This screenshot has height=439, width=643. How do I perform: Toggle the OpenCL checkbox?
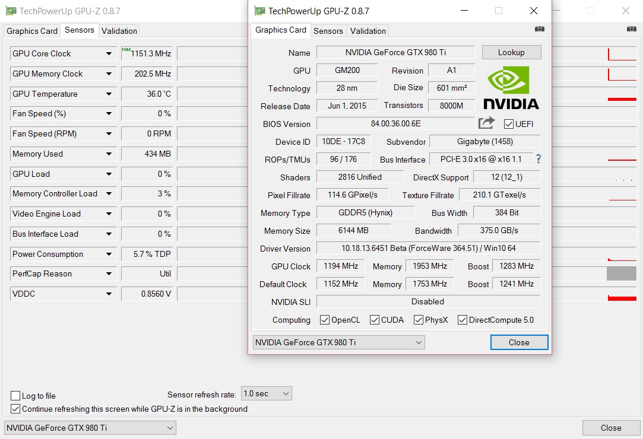(324, 320)
